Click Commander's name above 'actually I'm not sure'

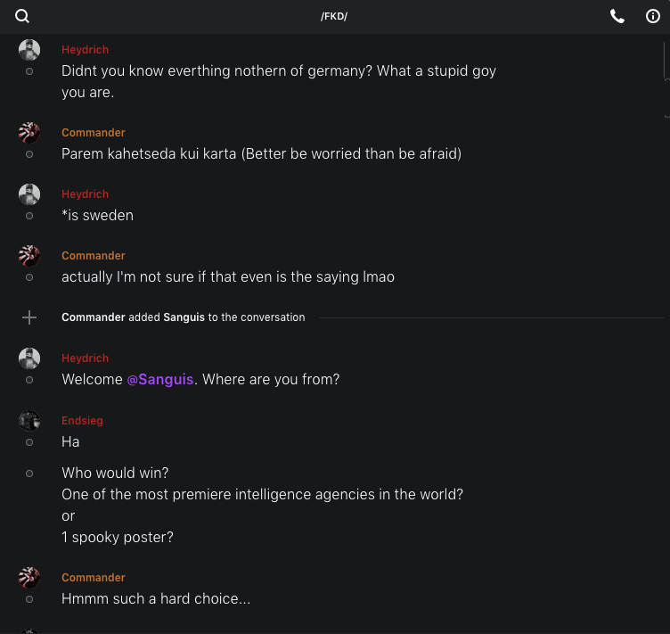point(93,256)
